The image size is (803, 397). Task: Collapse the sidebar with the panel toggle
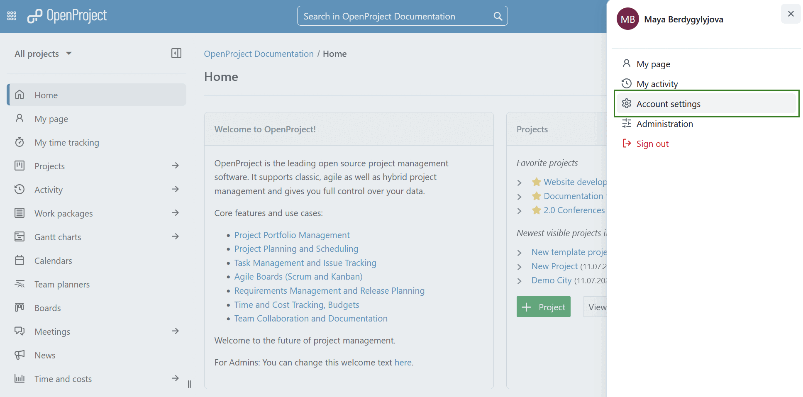tap(176, 53)
